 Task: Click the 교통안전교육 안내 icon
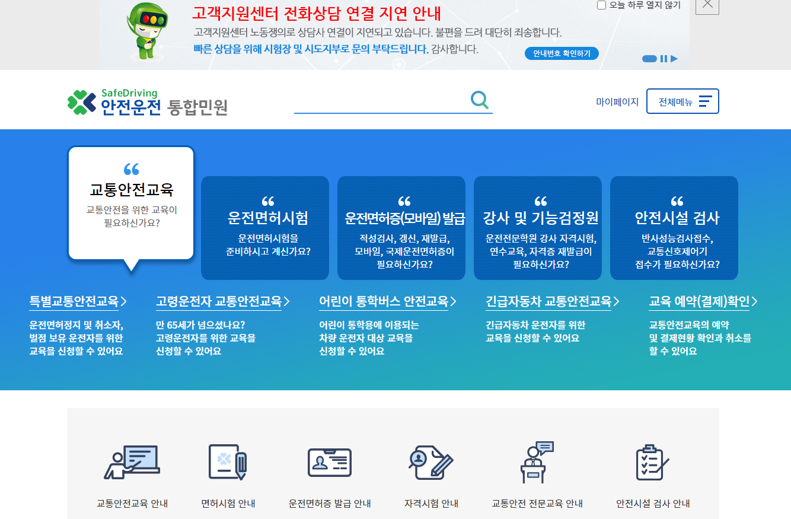coord(130,463)
